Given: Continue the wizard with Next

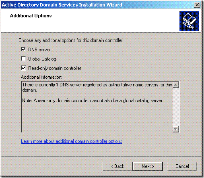Looking at the screenshot, I should coord(148,166).
